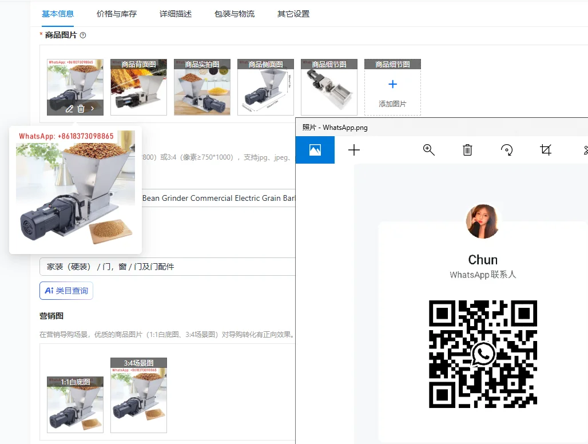Select the zoom tool in Photos app
588x444 pixels.
pyautogui.click(x=428, y=149)
